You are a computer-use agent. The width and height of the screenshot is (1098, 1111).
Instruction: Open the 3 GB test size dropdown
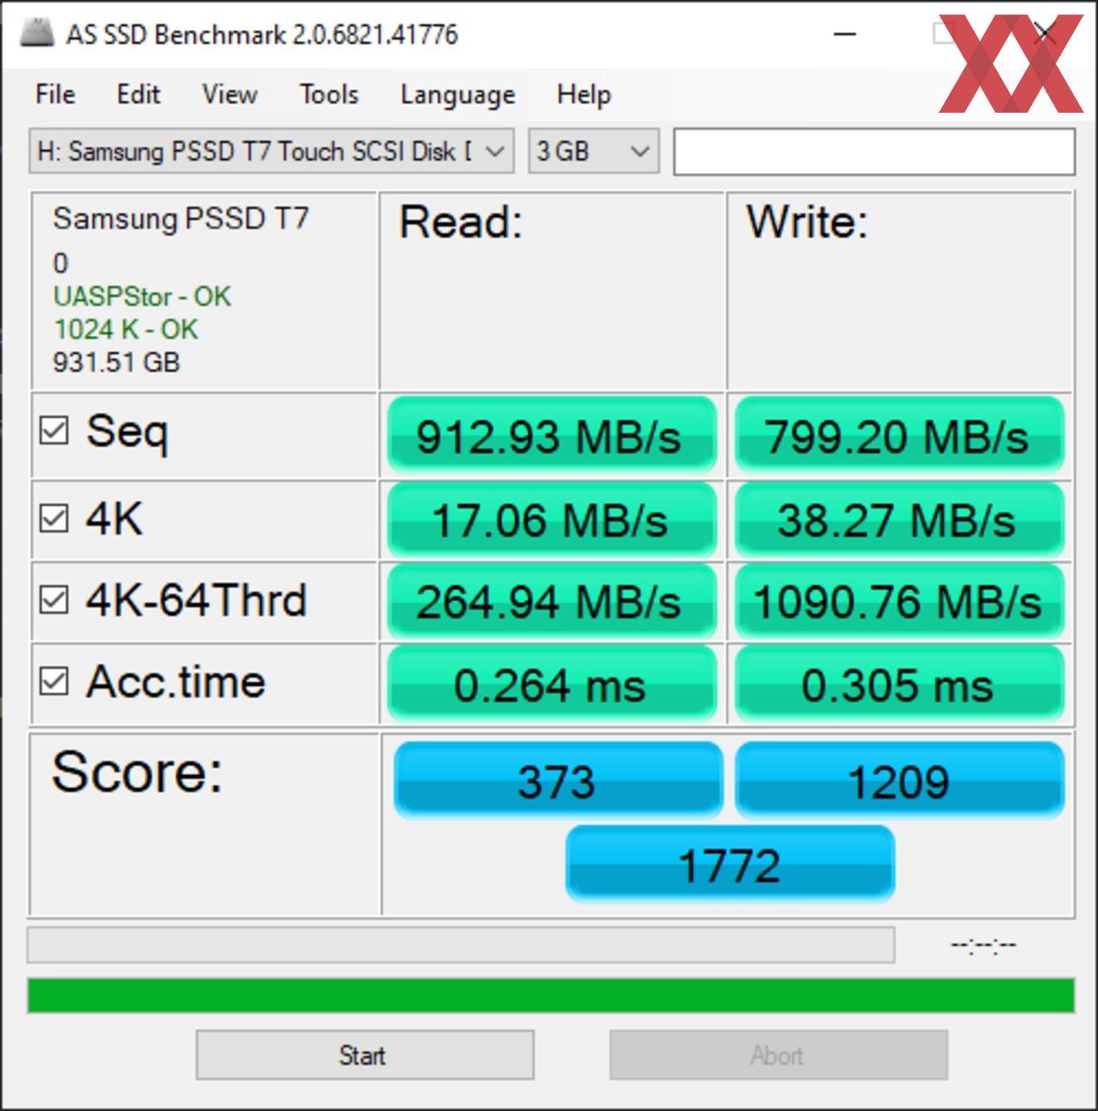593,151
